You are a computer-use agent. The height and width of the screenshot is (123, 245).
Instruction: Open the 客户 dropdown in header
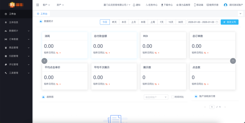pos(46,5)
